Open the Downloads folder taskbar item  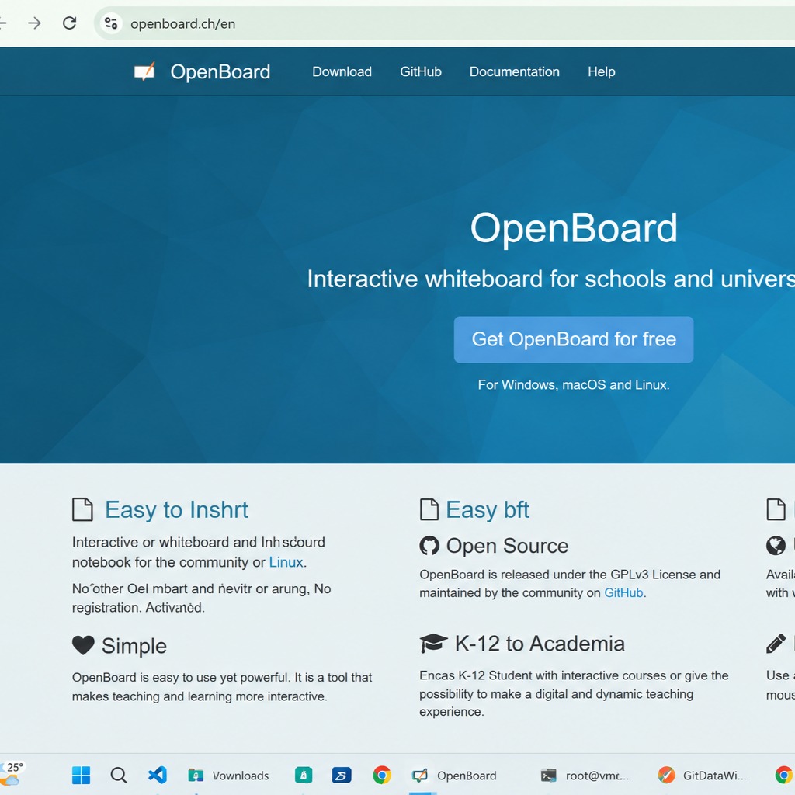[x=228, y=776]
